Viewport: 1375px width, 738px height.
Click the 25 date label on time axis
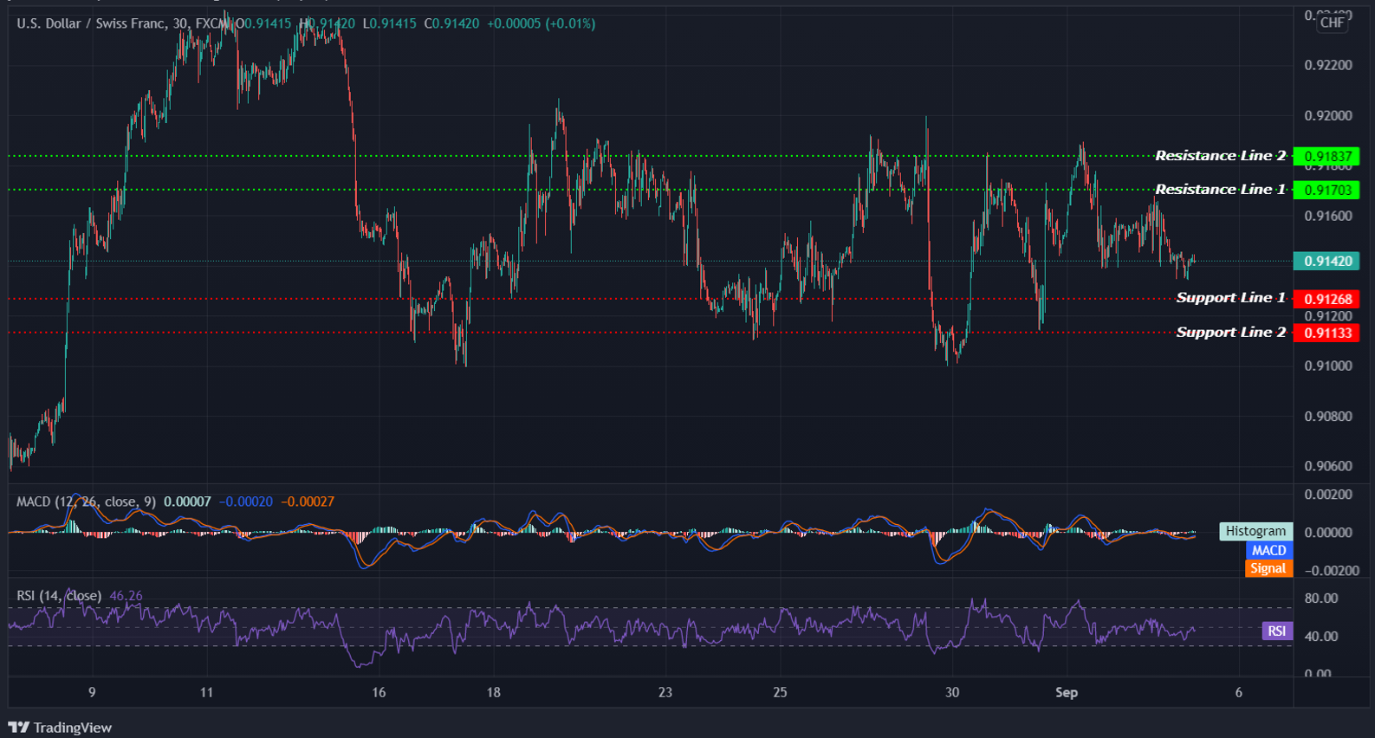tap(781, 692)
